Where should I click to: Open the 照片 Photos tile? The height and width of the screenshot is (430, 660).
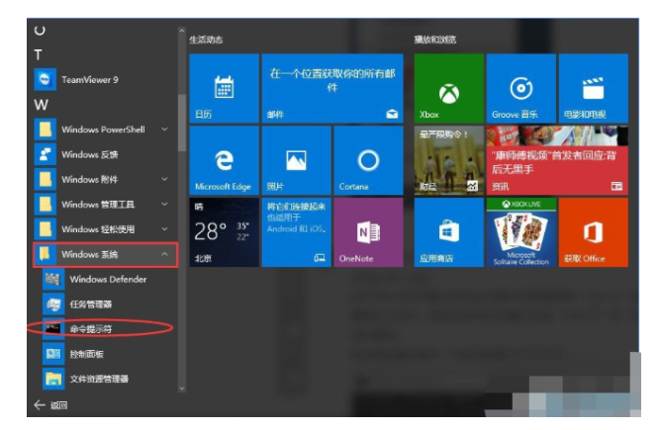pos(295,159)
